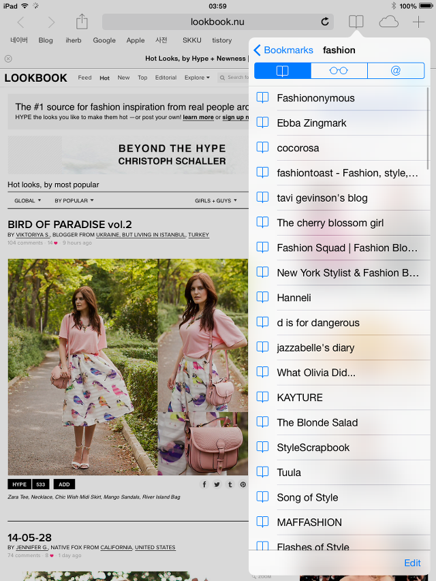Viewport: 436px width, 581px height.
Task: Go to the Top menu item
Action: [142, 78]
